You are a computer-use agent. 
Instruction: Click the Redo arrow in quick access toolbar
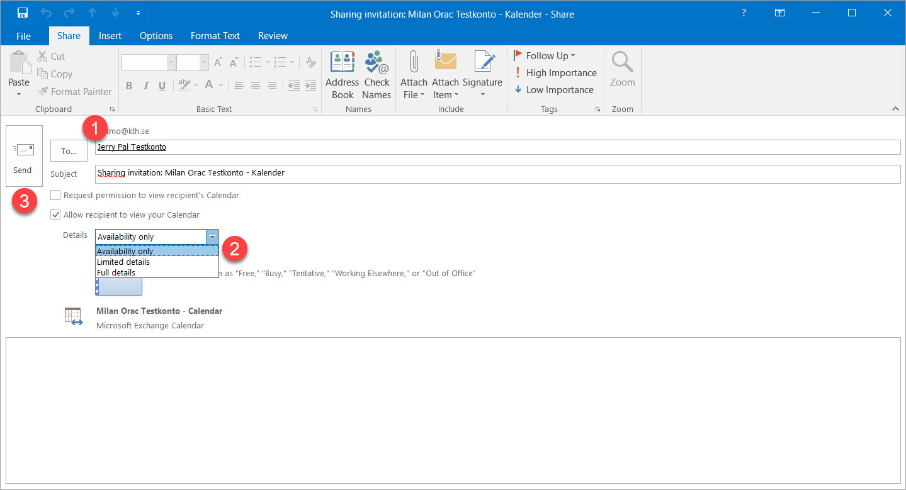click(69, 13)
